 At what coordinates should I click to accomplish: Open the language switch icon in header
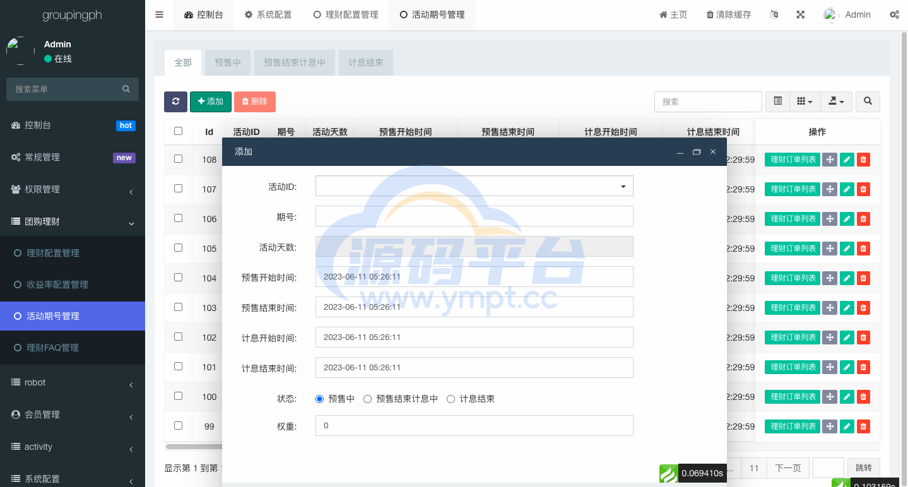(774, 15)
